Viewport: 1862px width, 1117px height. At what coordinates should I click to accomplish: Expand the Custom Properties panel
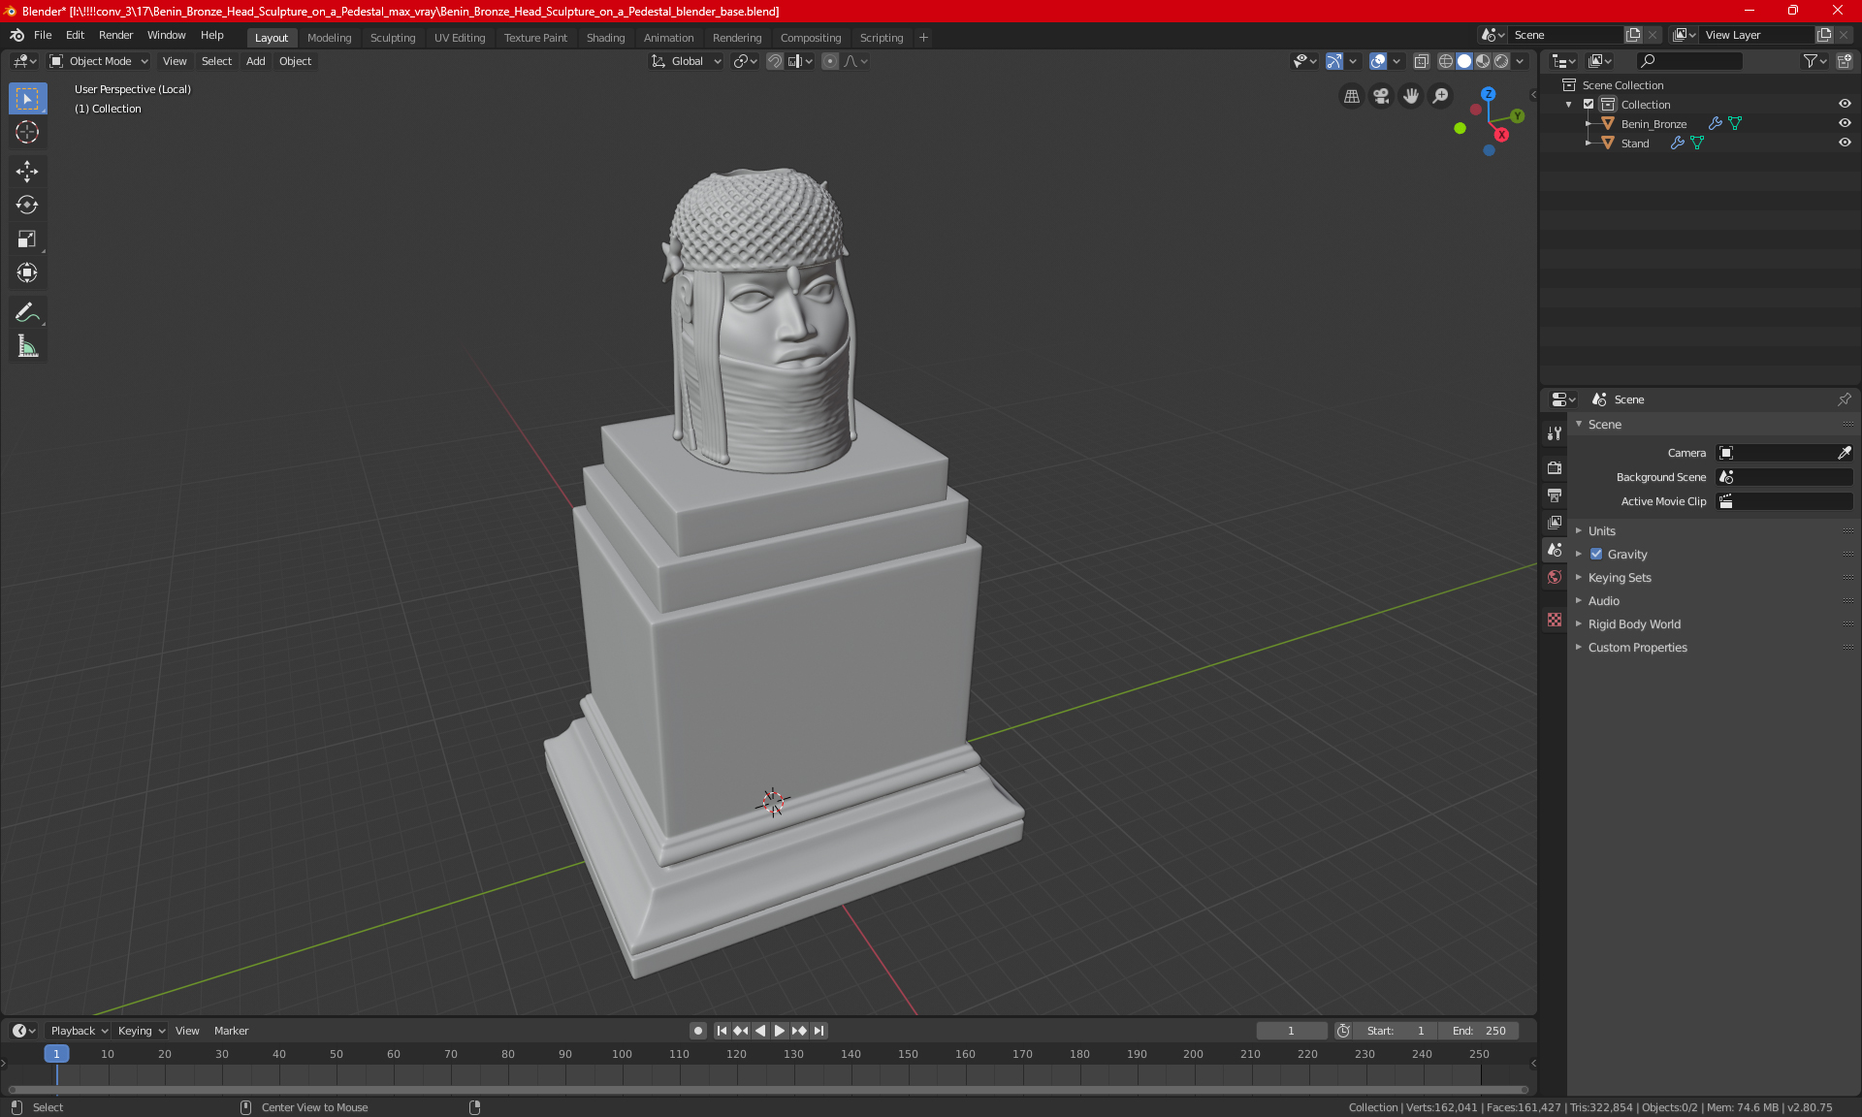click(1637, 648)
